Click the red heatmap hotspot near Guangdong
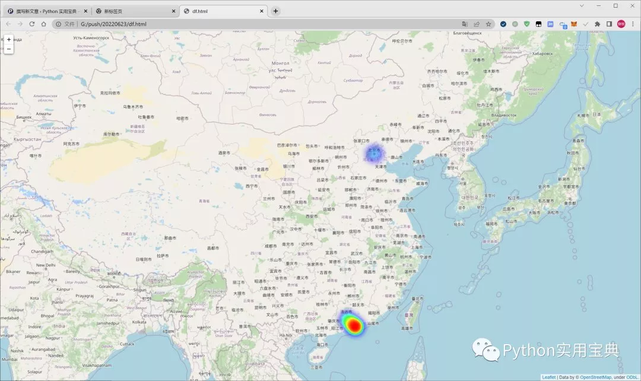 (x=354, y=325)
